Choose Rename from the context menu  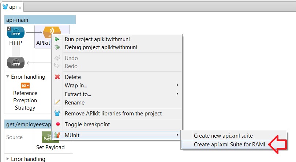pos(74,103)
